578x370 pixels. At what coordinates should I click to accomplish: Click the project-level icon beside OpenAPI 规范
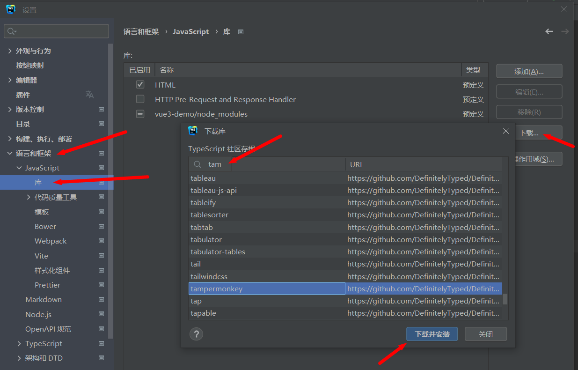(x=101, y=329)
